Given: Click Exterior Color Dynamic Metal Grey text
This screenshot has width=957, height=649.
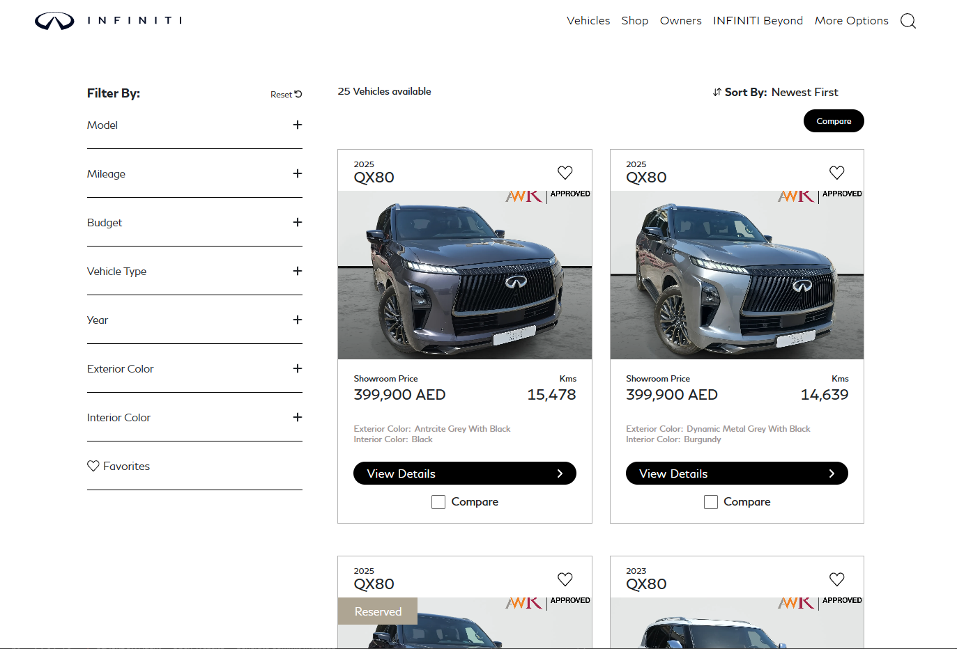Looking at the screenshot, I should [x=718, y=429].
